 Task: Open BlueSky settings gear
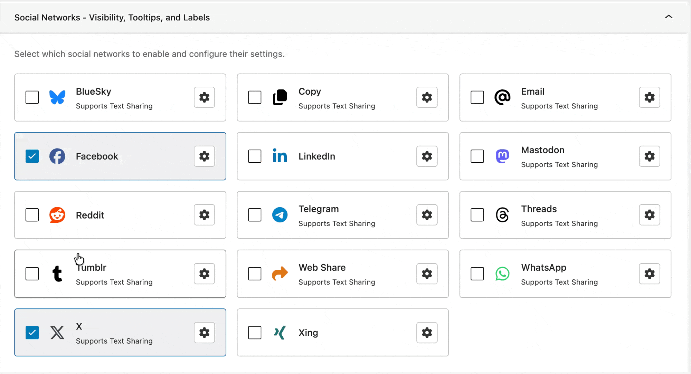click(204, 97)
